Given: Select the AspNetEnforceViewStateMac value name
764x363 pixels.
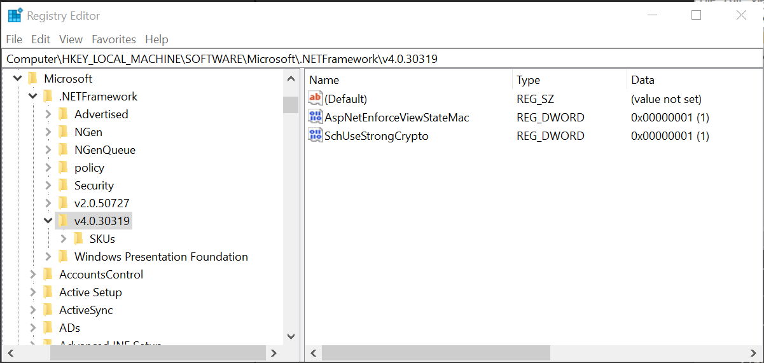Looking at the screenshot, I should (397, 118).
